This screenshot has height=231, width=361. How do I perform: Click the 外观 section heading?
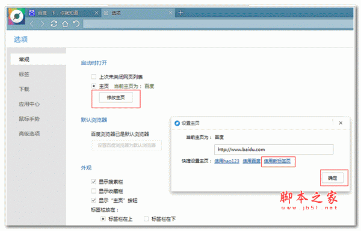tap(86, 168)
